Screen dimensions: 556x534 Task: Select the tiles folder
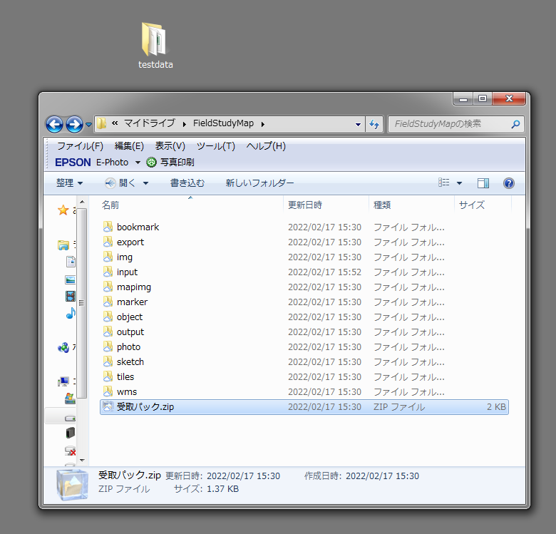(x=304, y=377)
